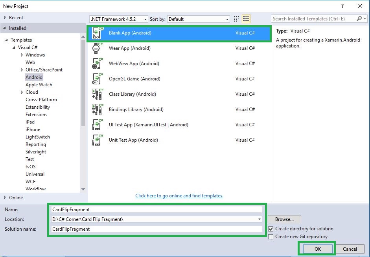Collapse the Templates tree node
Screen dimensions: 370x257
(6, 40)
